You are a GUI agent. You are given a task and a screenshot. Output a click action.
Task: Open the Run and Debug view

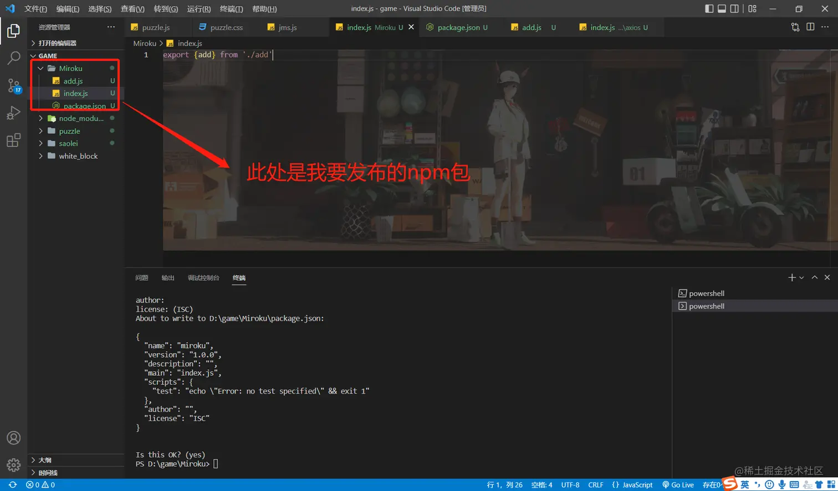click(13, 112)
